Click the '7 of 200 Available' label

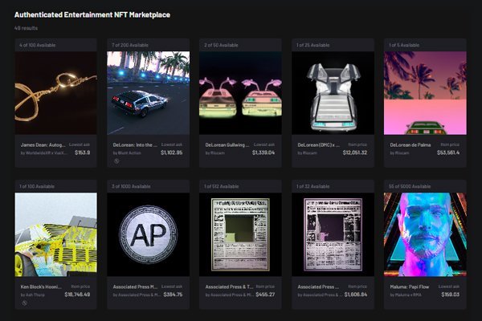coord(129,45)
